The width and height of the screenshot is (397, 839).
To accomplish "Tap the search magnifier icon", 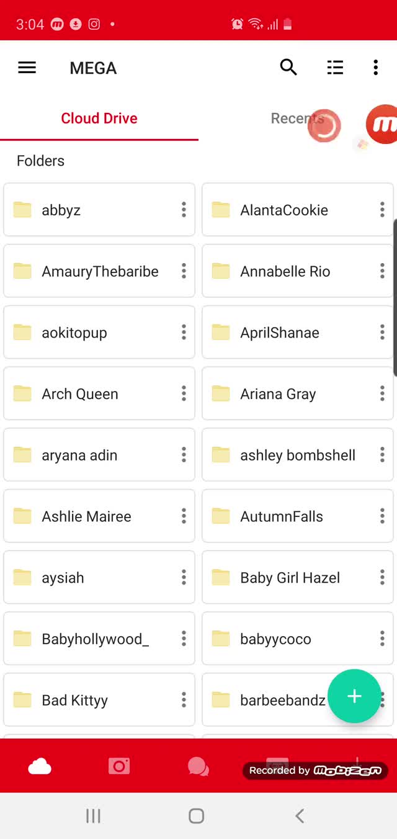I will (288, 67).
